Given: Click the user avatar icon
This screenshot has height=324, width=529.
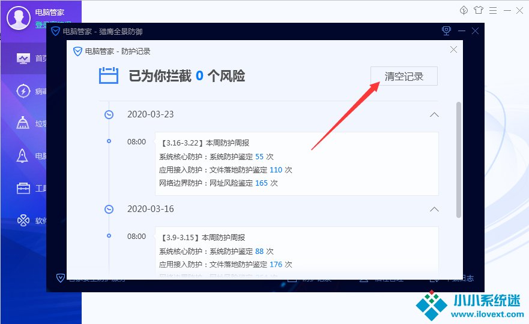Looking at the screenshot, I should point(19,19).
